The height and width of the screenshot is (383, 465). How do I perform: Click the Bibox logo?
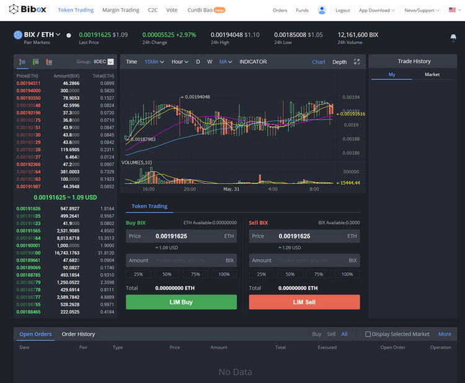coord(27,9)
